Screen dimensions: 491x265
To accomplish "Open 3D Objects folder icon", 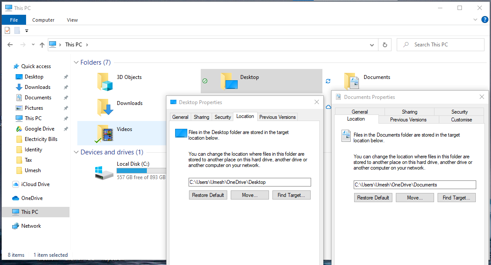I will click(105, 82).
